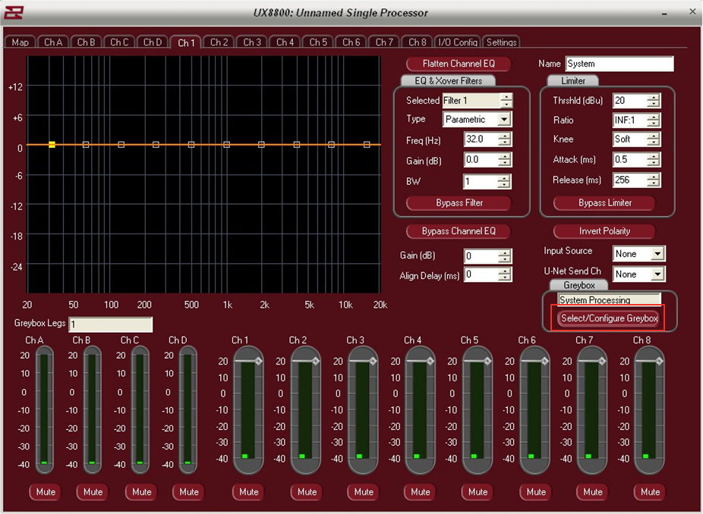Click the Name text field
The width and height of the screenshot is (703, 514).
click(619, 64)
